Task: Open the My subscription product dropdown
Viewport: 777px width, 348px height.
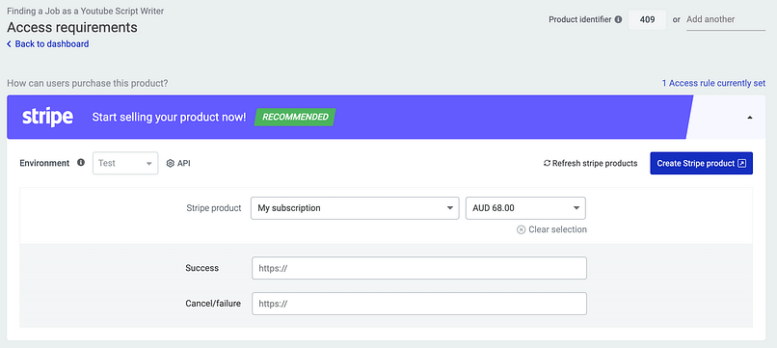Action: pos(355,208)
